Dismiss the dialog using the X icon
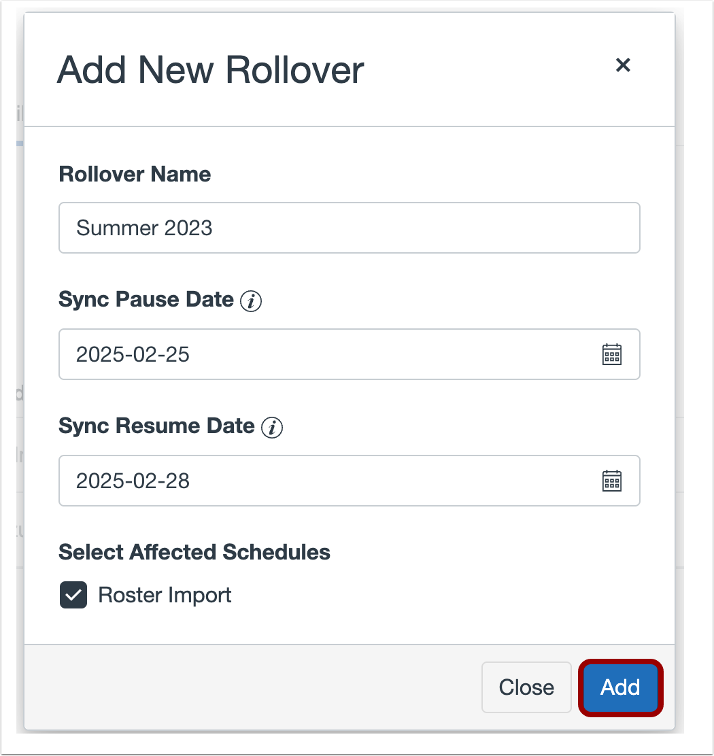This screenshot has height=756, width=714. pos(623,65)
